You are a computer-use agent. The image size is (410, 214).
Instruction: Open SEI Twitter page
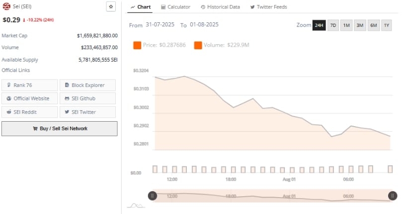pyautogui.click(x=87, y=112)
